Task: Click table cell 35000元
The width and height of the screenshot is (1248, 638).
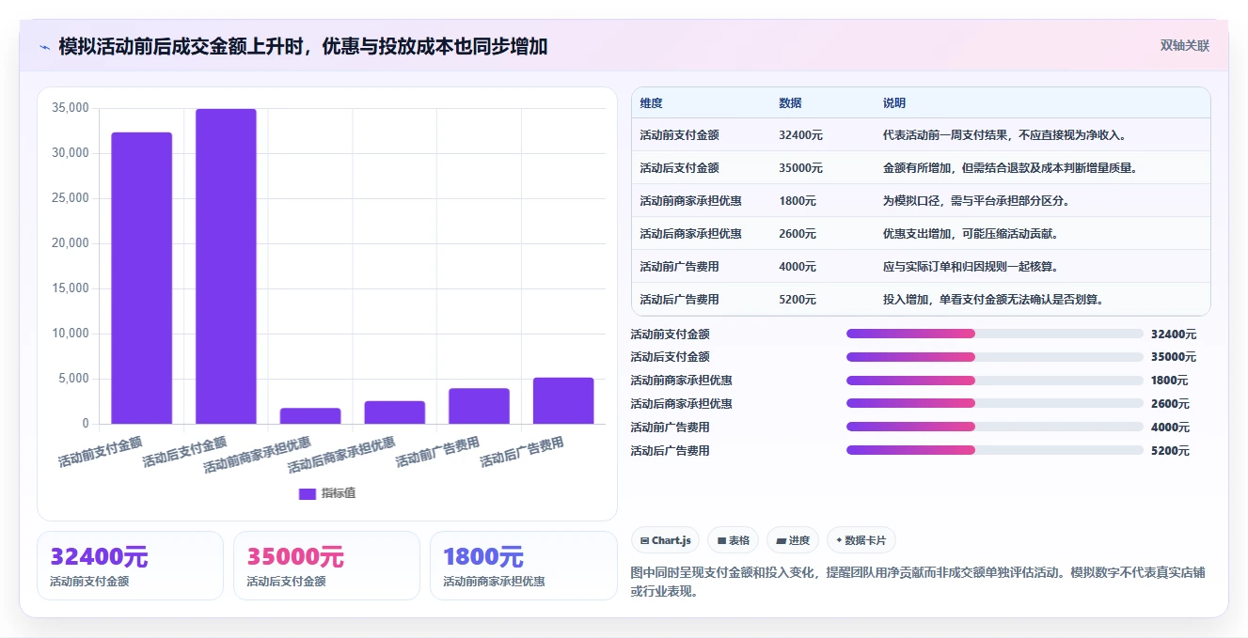Action: [800, 168]
